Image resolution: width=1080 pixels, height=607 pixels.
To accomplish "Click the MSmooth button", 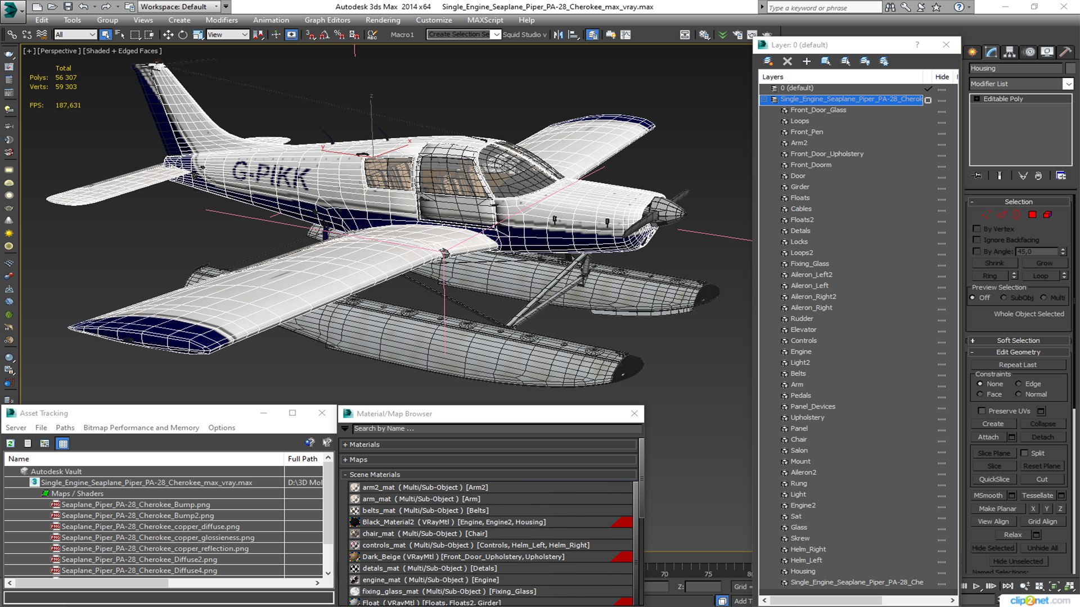I will [x=988, y=496].
